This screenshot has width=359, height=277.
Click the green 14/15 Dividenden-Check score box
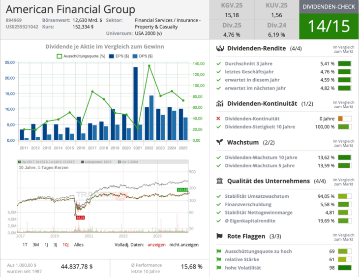(x=329, y=26)
